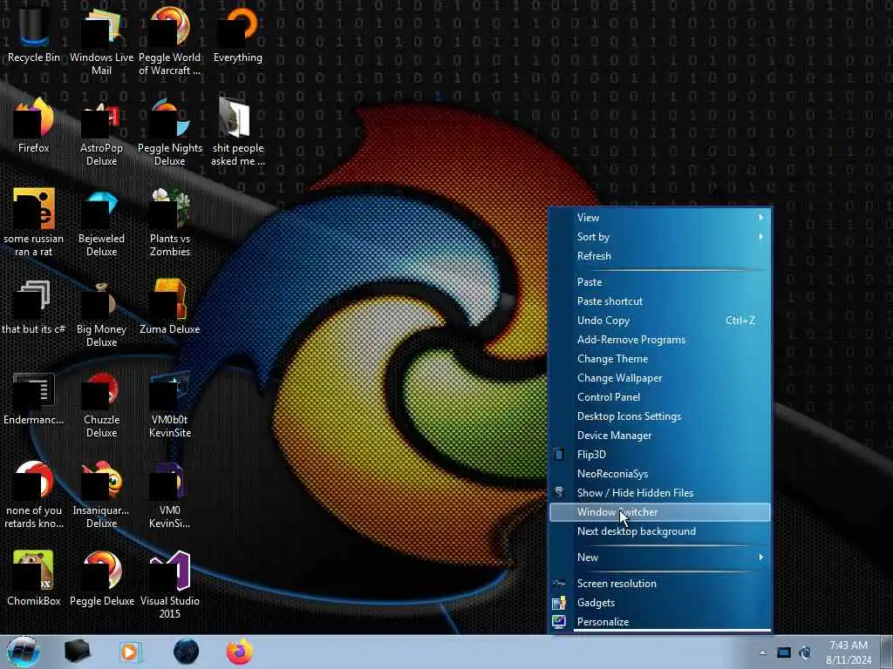The image size is (893, 669).
Task: Choose Change Theme menu entry
Action: click(x=660, y=358)
